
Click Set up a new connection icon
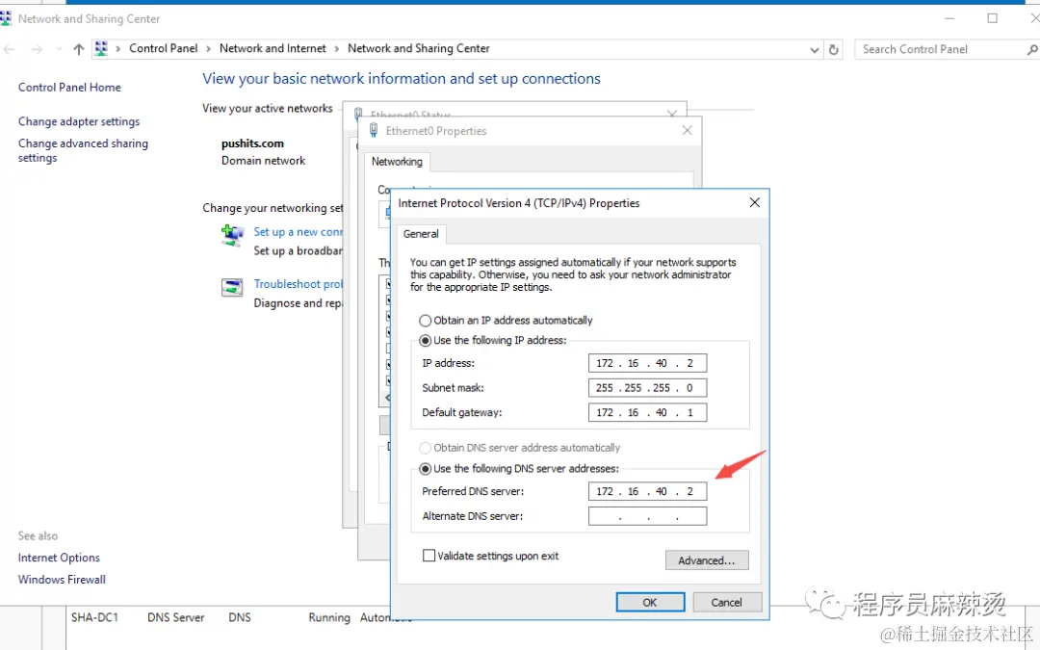click(232, 235)
